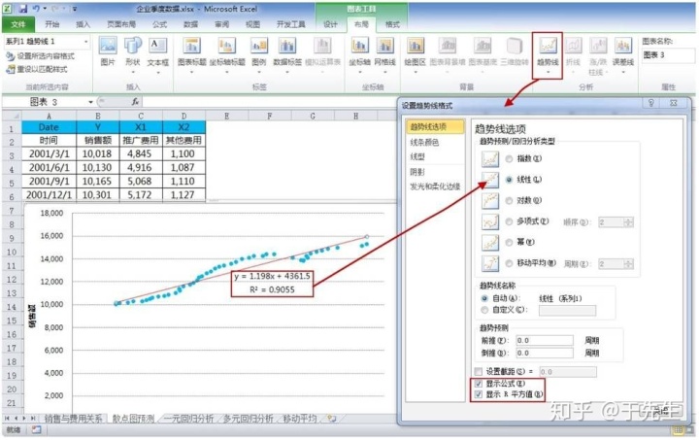The image size is (699, 440).
Task: Select 线型 (Line Style) in dialog sidebar
Action: click(417, 157)
